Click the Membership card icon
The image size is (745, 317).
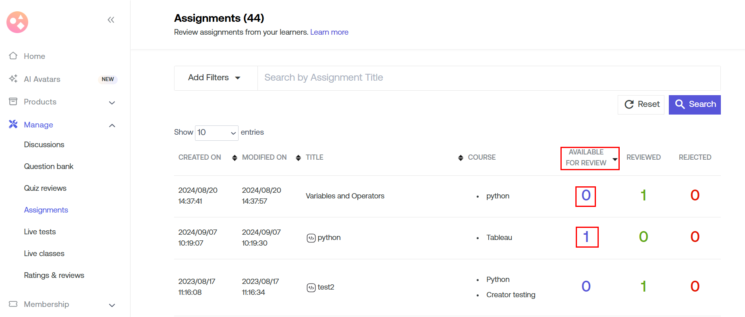coord(13,304)
